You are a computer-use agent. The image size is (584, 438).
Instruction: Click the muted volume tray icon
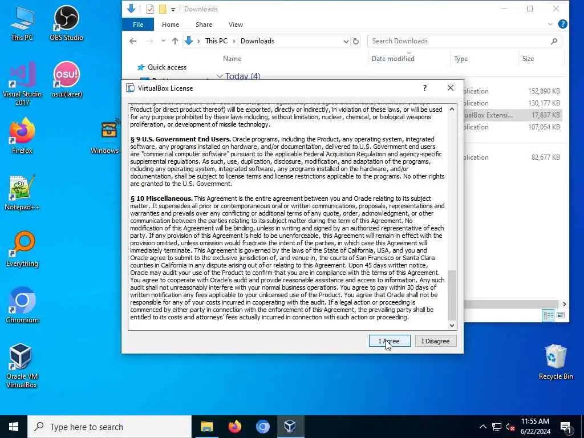[x=510, y=427]
